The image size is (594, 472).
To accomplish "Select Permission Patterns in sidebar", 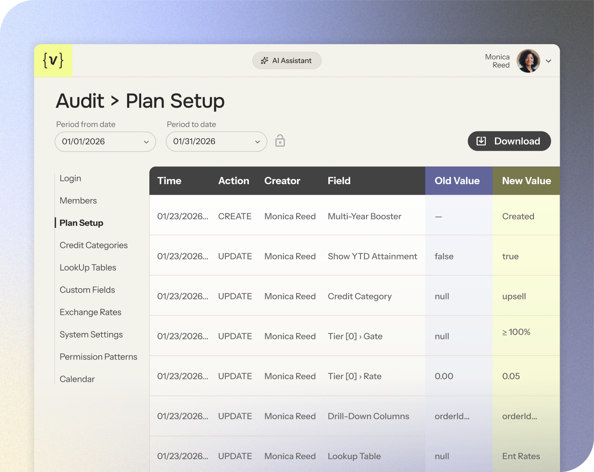I will [98, 357].
